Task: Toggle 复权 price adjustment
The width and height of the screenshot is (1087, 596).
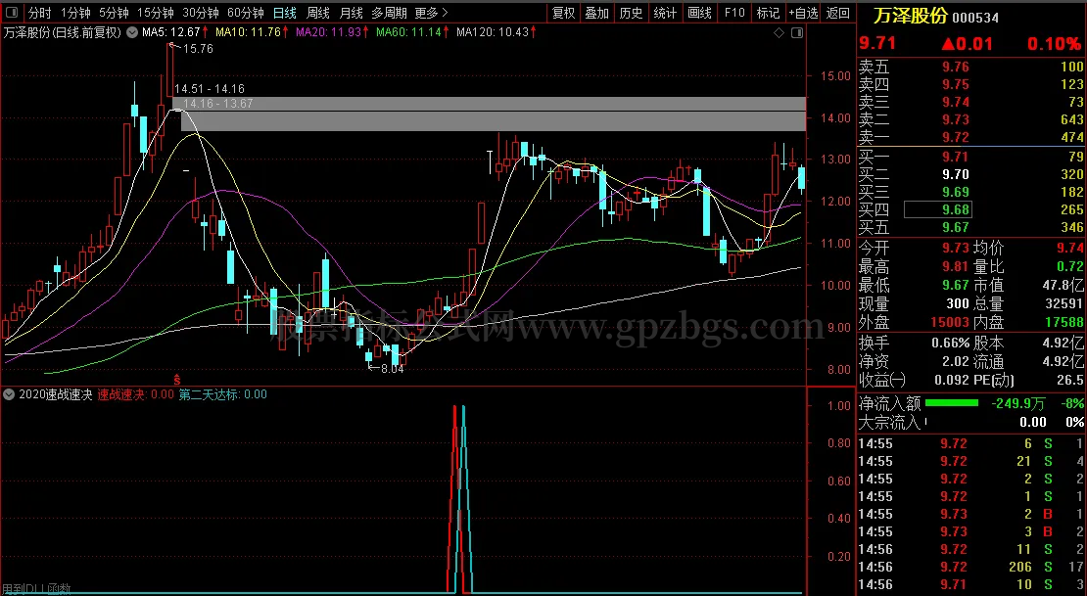Action: point(563,14)
